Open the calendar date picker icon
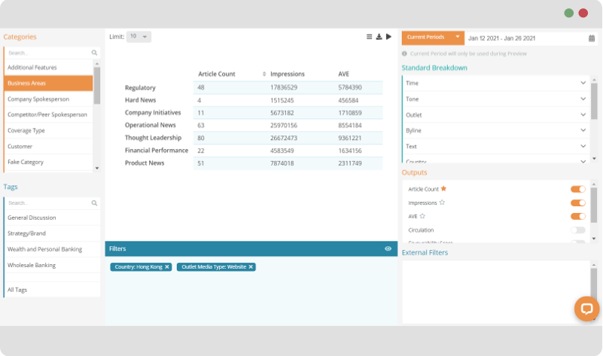Screen dimensions: 603x356 [592, 38]
